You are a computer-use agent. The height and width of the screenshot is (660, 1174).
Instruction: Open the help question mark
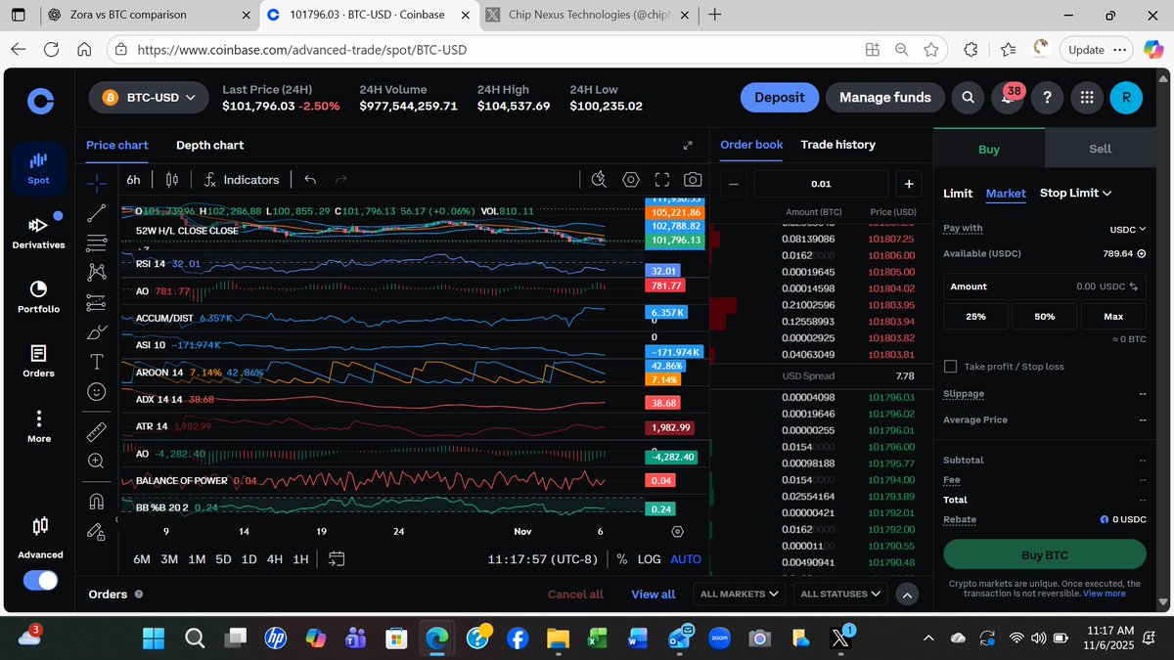pyautogui.click(x=1047, y=97)
